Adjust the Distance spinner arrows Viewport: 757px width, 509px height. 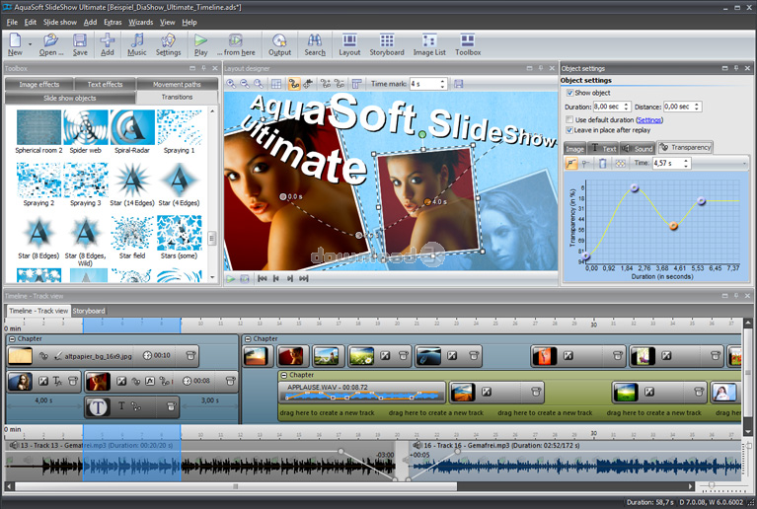[697, 107]
